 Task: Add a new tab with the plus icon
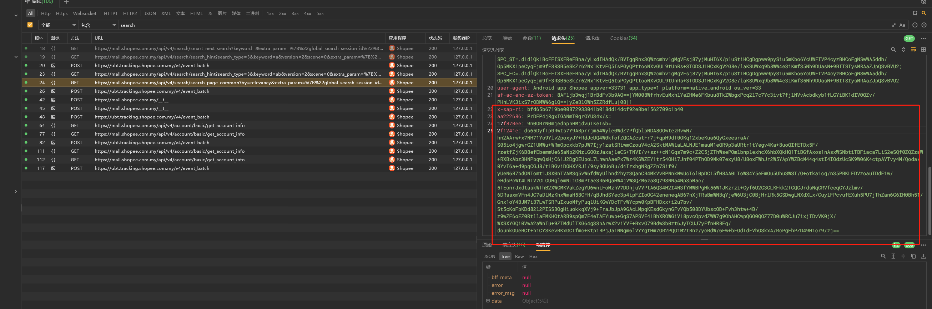(66, 2)
